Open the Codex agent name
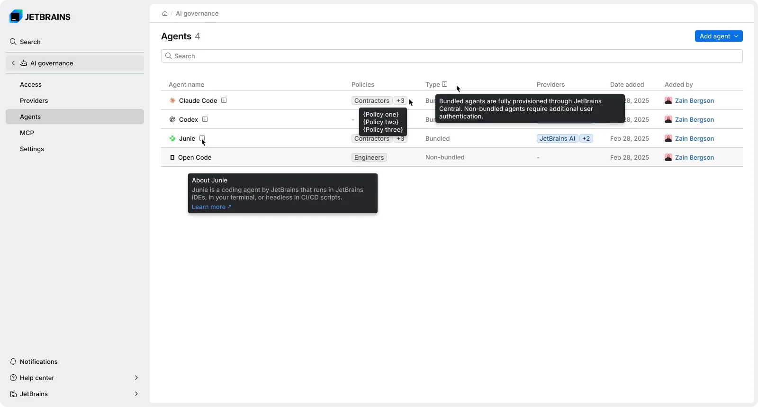Viewport: 758px width, 407px height. (x=189, y=119)
